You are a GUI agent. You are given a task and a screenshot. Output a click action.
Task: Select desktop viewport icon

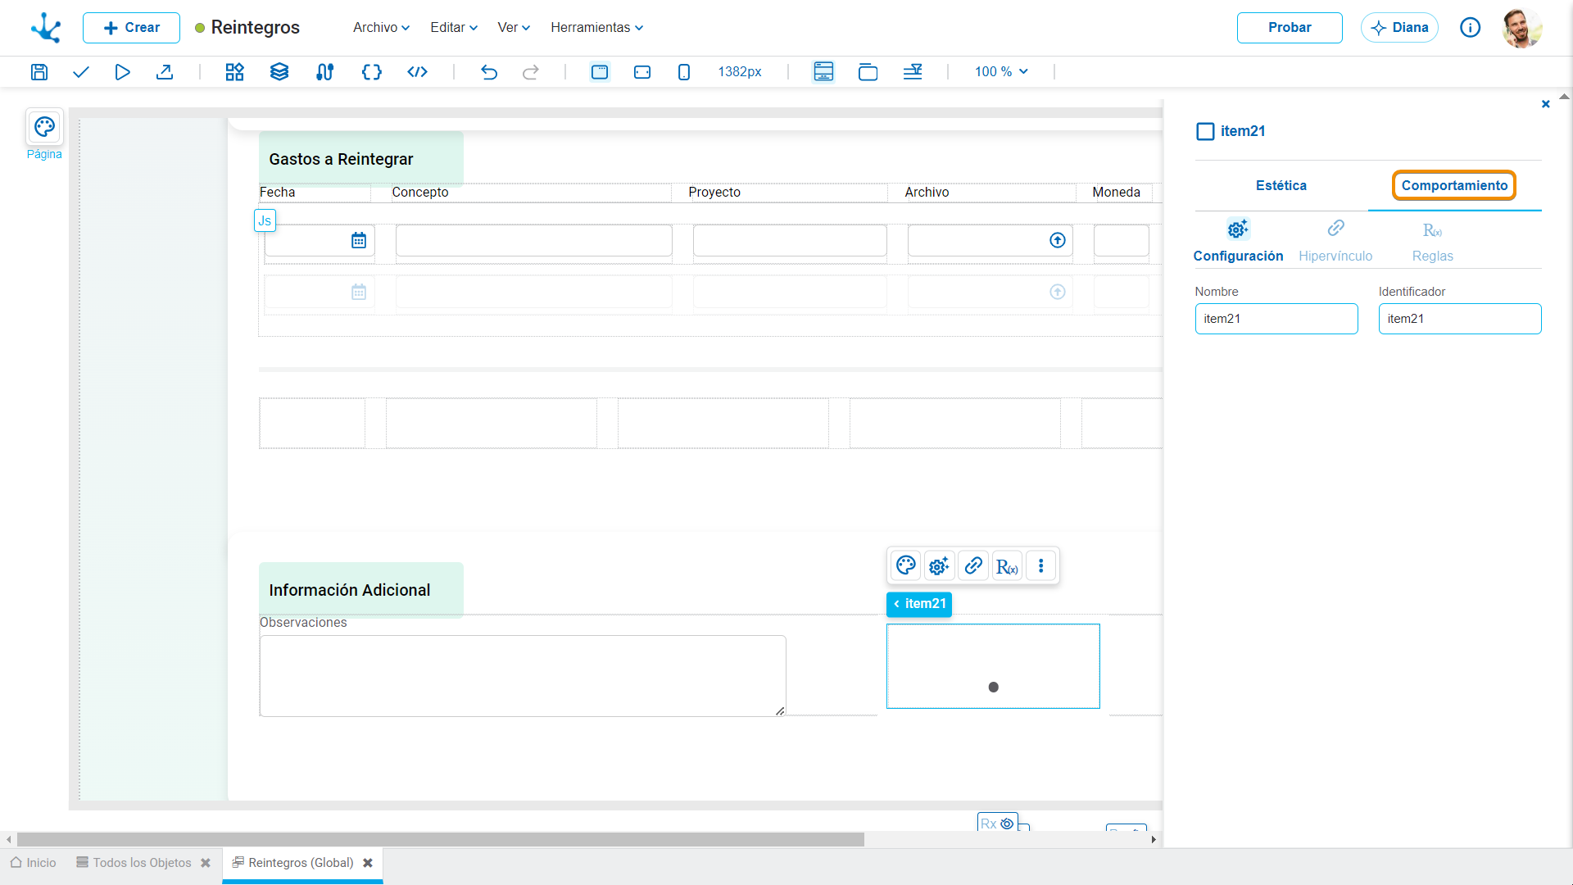[600, 72]
